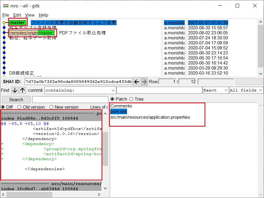The image size is (264, 198).
Task: Select the remotes/origin/master branch label
Action: click(x=32, y=33)
